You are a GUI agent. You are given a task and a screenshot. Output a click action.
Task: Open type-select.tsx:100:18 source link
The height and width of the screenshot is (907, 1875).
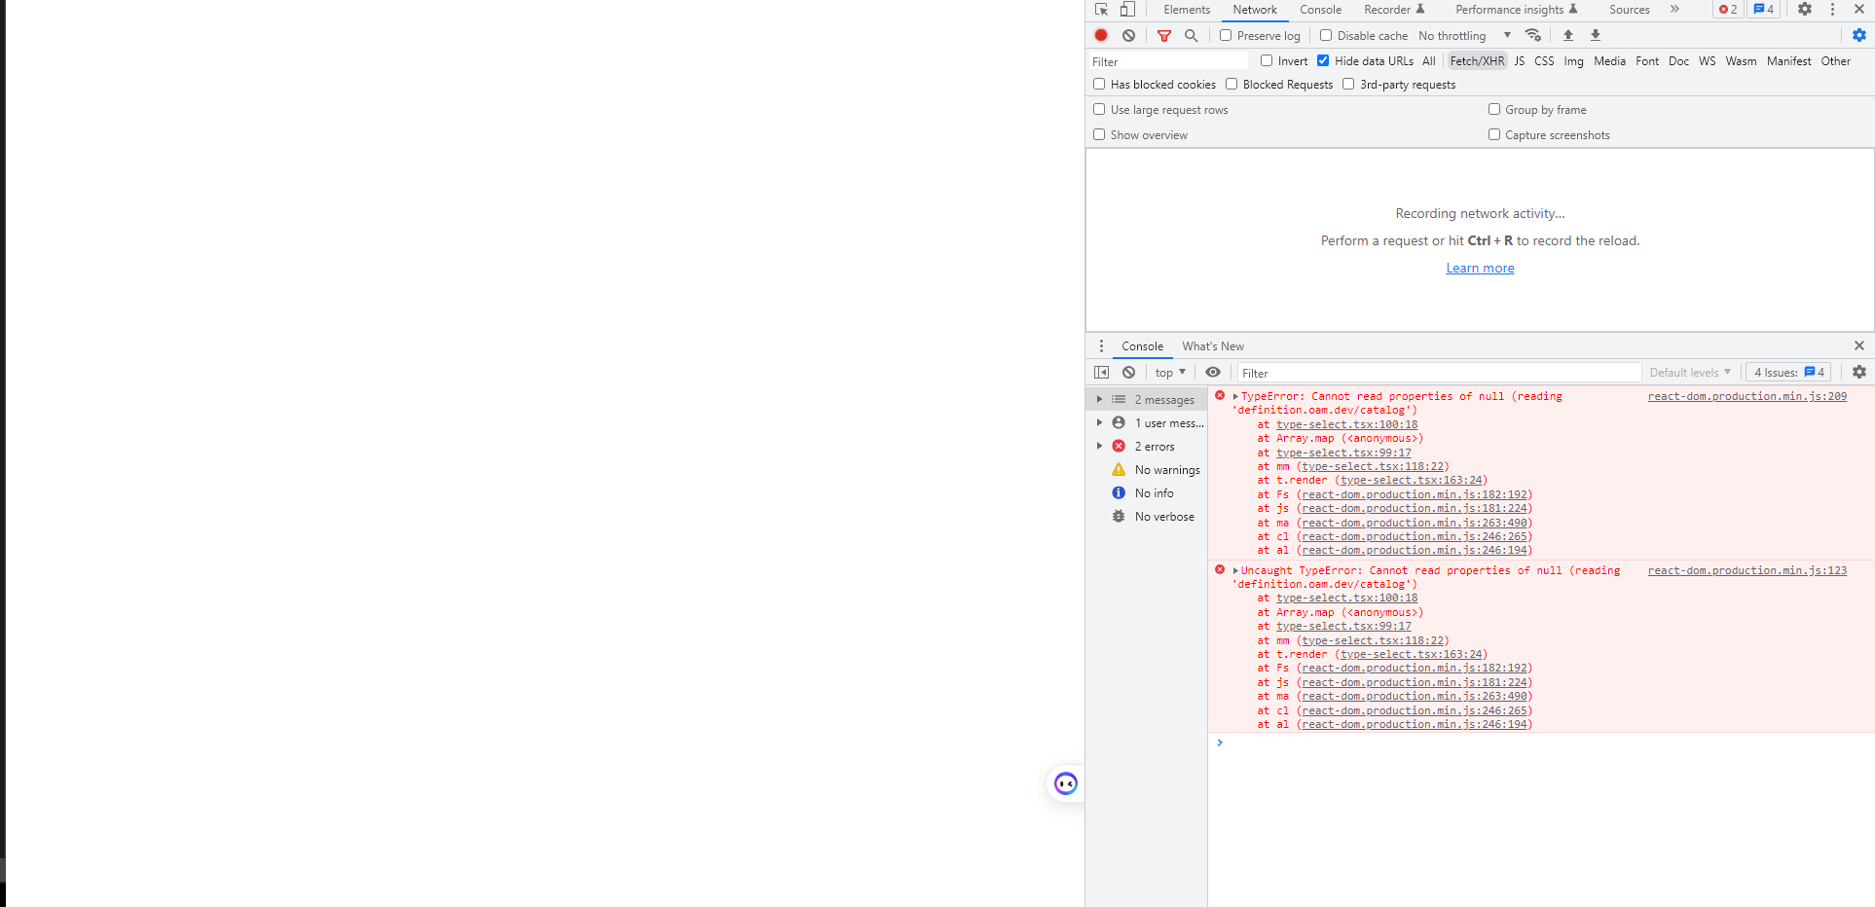(1346, 423)
